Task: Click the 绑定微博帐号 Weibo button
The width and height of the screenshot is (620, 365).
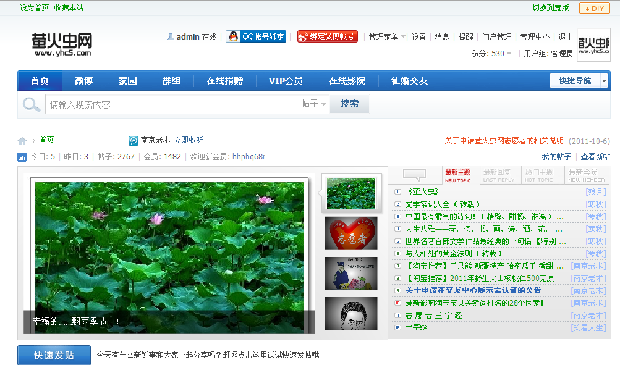Action: point(328,36)
